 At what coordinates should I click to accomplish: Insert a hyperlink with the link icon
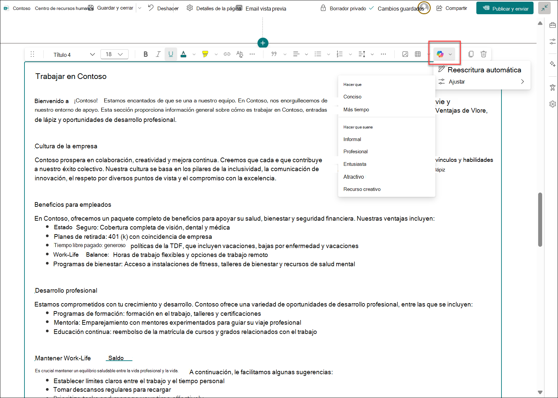point(227,54)
